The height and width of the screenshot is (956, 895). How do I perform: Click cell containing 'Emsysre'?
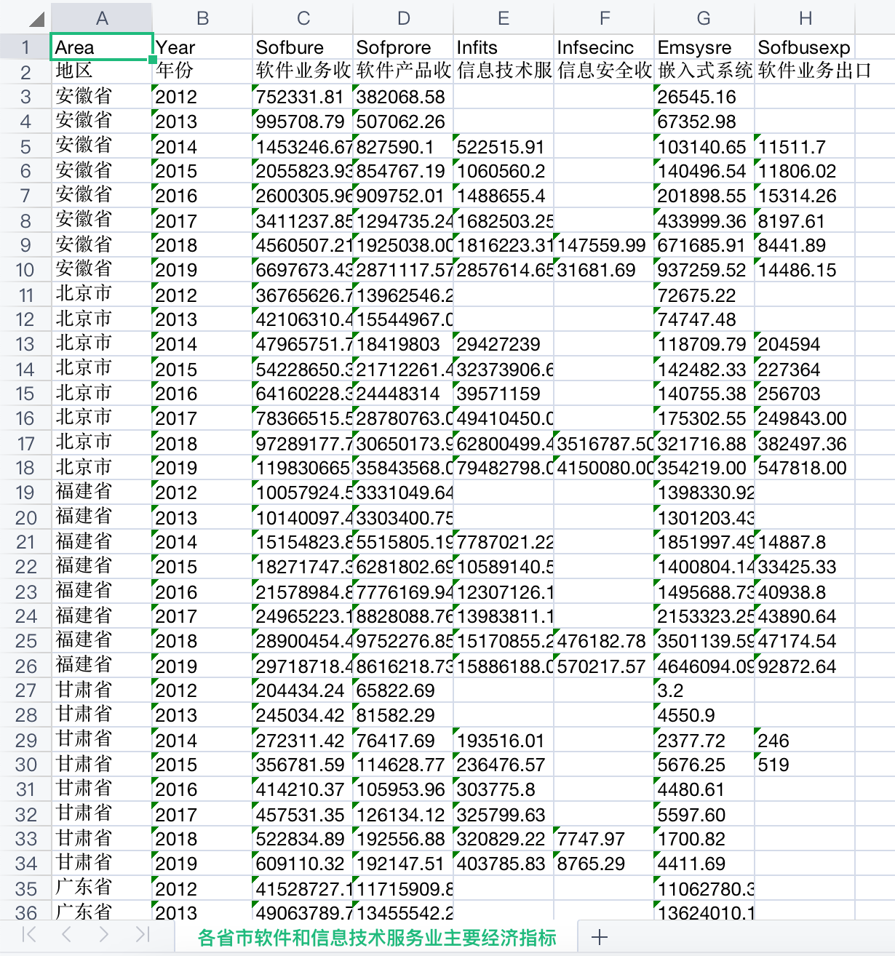(x=704, y=47)
